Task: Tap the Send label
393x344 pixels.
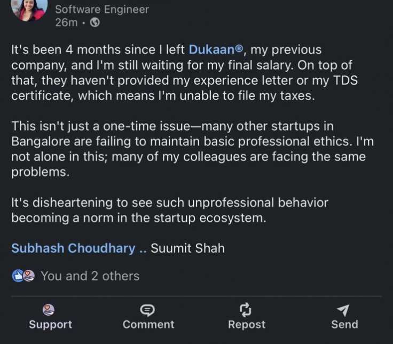Action: 344,324
